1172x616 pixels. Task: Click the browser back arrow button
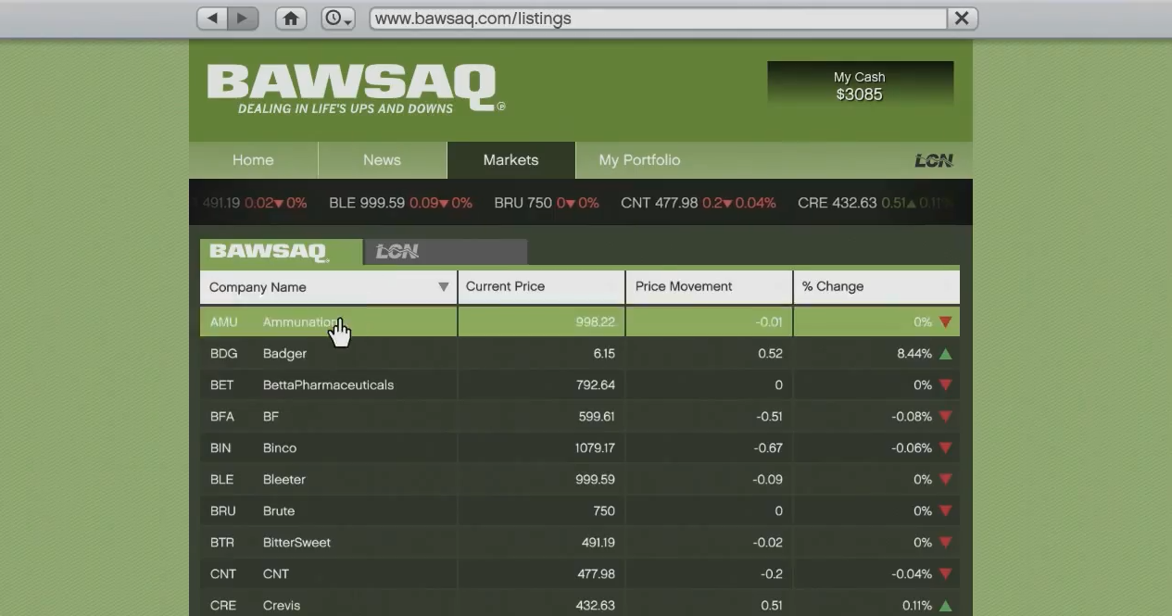pos(212,19)
